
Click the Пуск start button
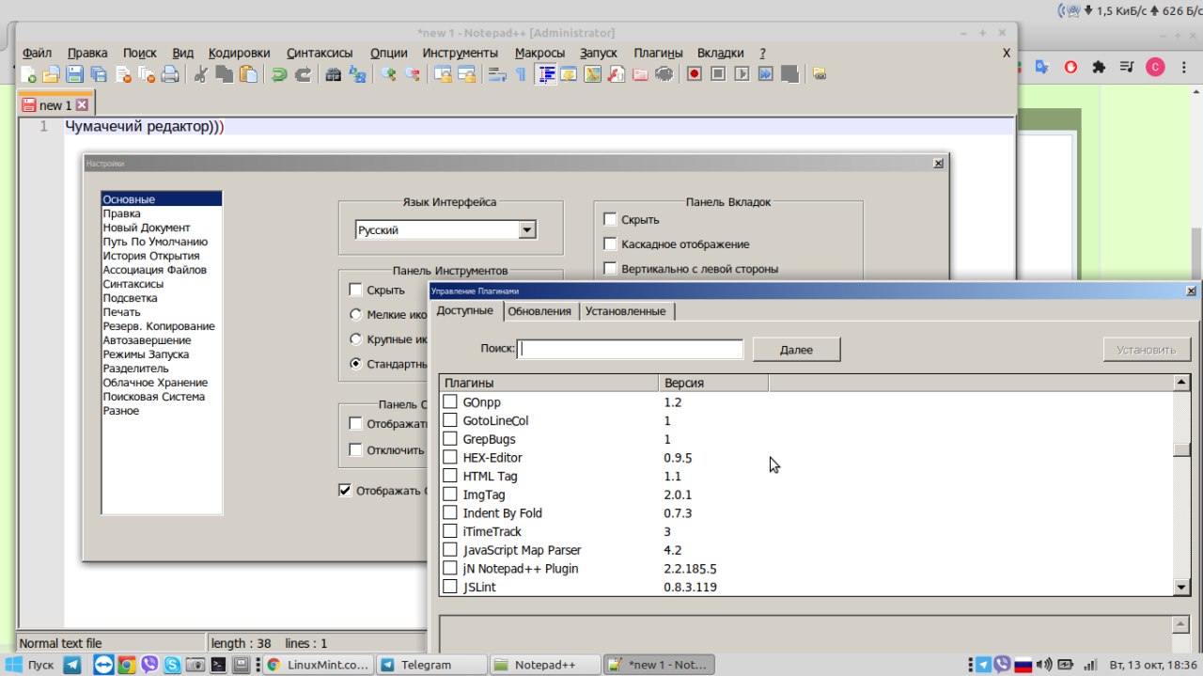[x=29, y=665]
